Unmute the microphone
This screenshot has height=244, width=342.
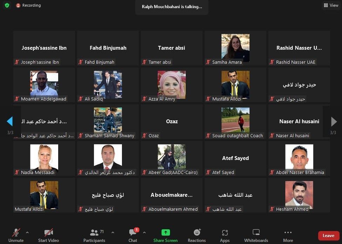pos(16,233)
